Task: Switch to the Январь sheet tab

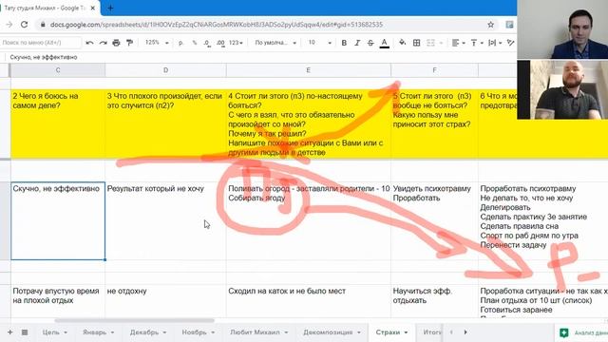Action: coord(99,332)
